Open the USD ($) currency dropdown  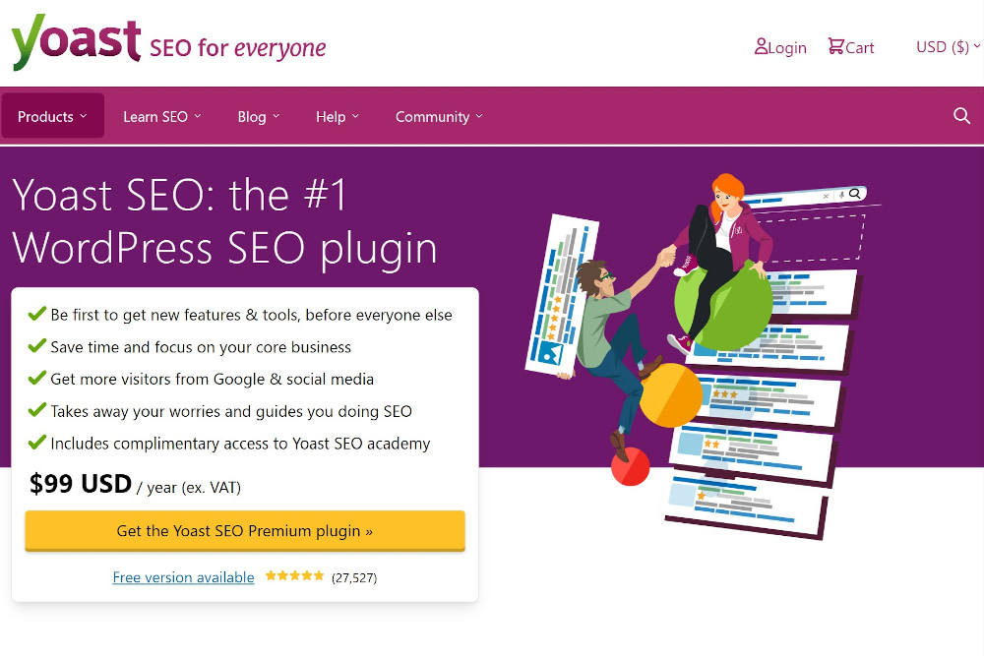948,47
